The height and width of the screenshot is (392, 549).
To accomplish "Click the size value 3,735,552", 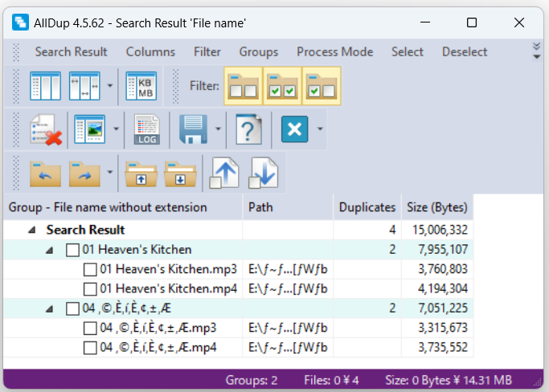I will 443,348.
